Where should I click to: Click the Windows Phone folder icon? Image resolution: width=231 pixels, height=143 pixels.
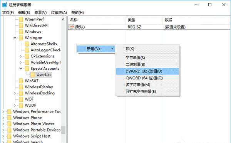pos(9,118)
